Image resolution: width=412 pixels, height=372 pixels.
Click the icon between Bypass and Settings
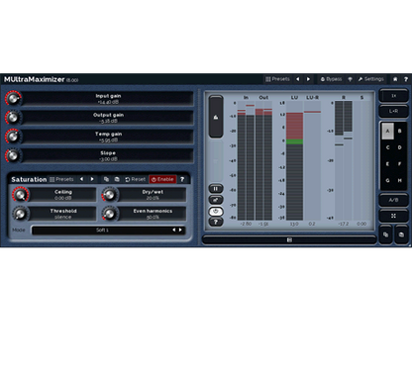[x=350, y=79]
